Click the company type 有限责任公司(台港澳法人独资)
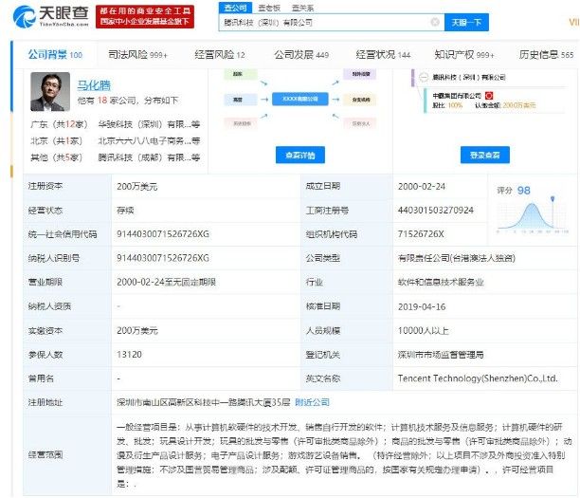This screenshot has height=498, width=580. point(457,258)
